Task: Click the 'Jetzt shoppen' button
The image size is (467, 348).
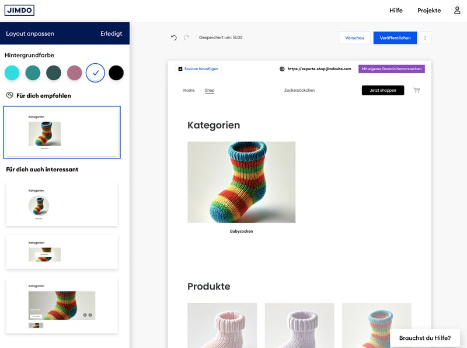Action: [383, 90]
